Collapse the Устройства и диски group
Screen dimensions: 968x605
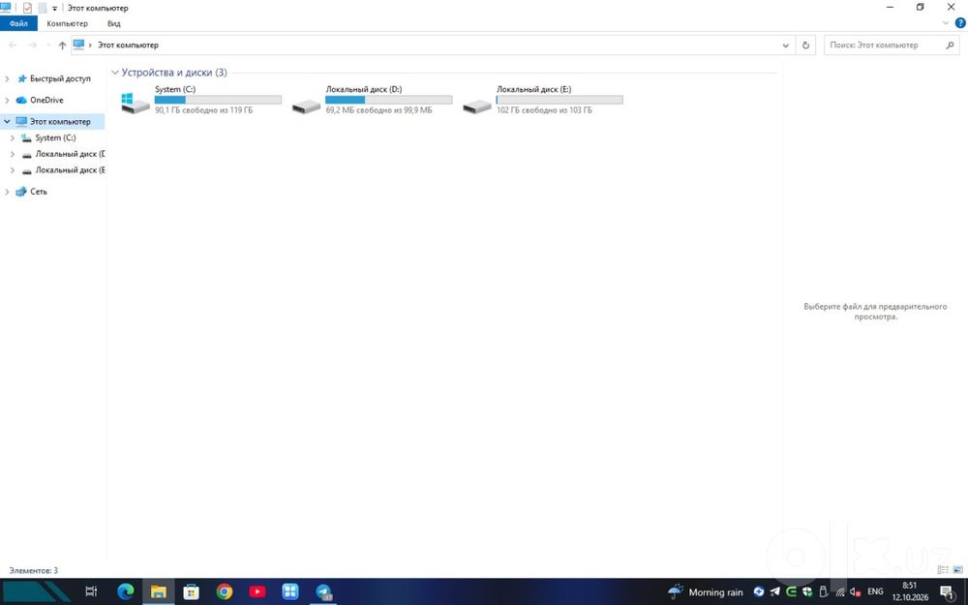115,73
